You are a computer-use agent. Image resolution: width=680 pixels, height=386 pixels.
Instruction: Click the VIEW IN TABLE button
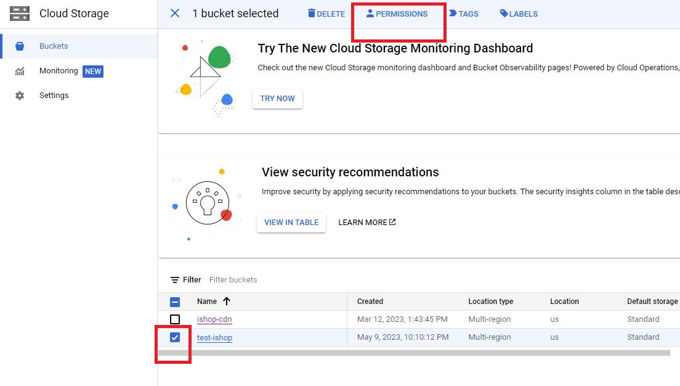coord(291,223)
